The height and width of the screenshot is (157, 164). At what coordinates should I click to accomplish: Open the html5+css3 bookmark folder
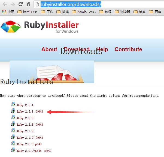click(x=84, y=12)
